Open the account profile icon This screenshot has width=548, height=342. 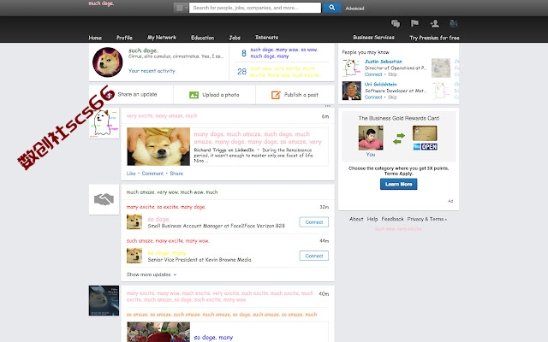(x=453, y=23)
